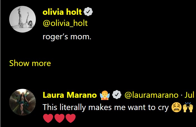This screenshot has height=127, width=196.
Task: Click the word "cry" in Laura's reply
Action: tap(163, 107)
